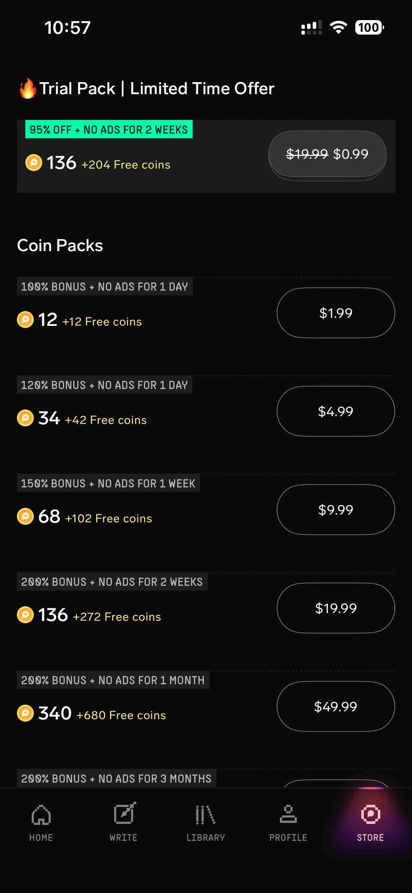Tap the Write pencil icon

click(x=124, y=814)
